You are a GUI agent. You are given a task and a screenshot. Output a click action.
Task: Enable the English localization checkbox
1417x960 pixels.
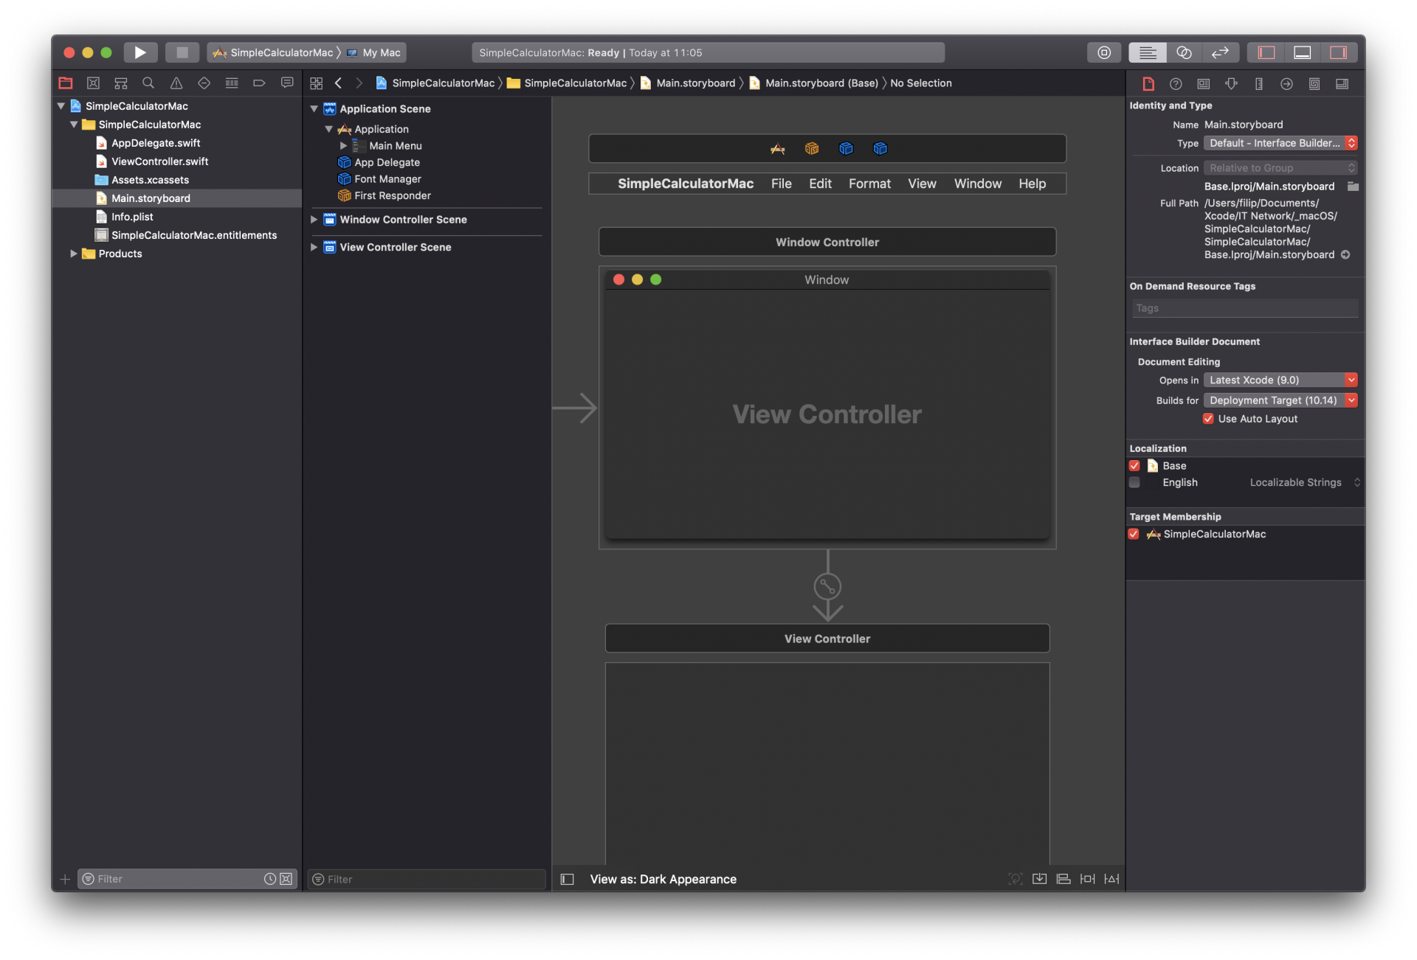tap(1134, 483)
